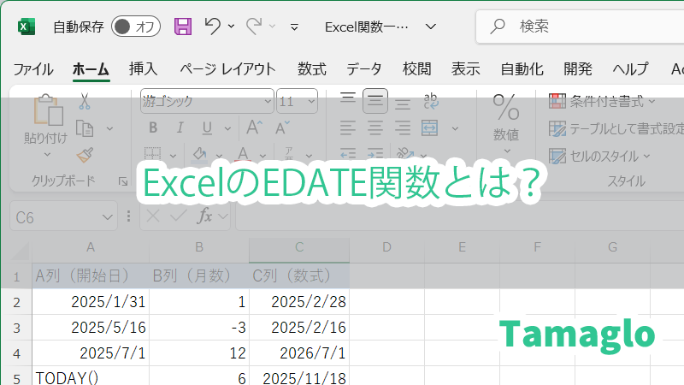Viewport: 684px width, 385px height.
Task: Apply Italic formatting with I icon
Action: [x=178, y=128]
